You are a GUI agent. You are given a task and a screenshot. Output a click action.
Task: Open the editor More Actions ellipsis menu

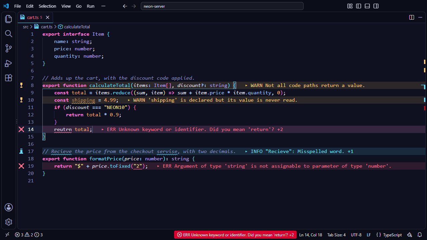point(420,17)
